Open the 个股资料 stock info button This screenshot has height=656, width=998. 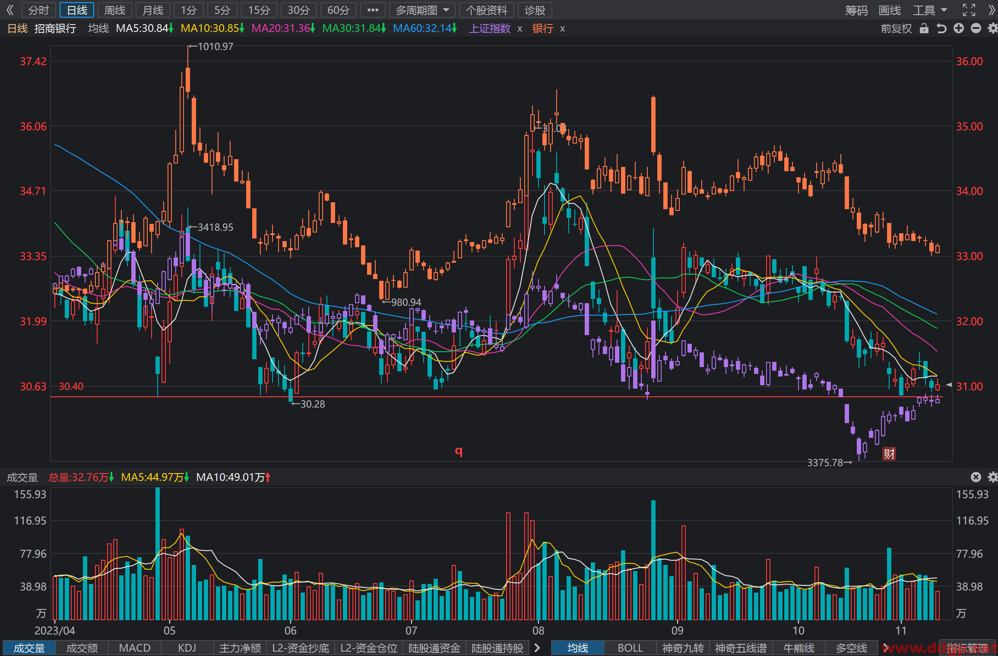click(486, 10)
